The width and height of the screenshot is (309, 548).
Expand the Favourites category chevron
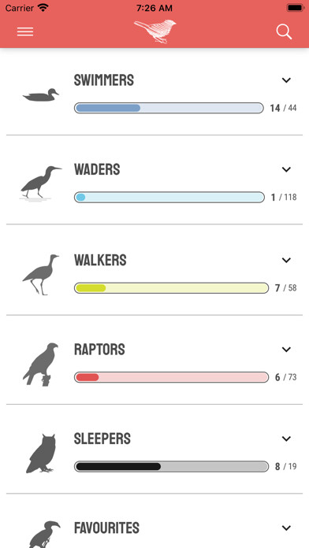(286, 528)
